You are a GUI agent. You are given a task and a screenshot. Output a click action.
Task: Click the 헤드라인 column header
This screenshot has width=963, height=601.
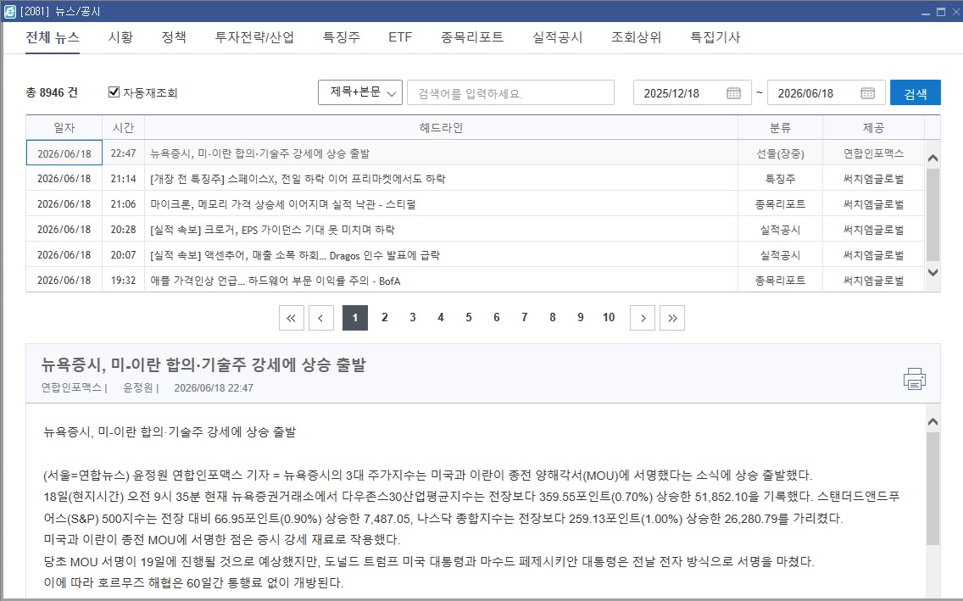tap(441, 128)
